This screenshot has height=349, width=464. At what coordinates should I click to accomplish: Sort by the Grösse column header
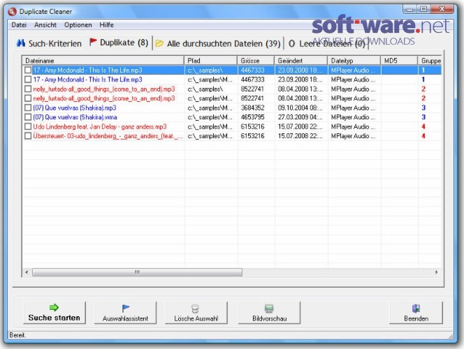[256, 61]
